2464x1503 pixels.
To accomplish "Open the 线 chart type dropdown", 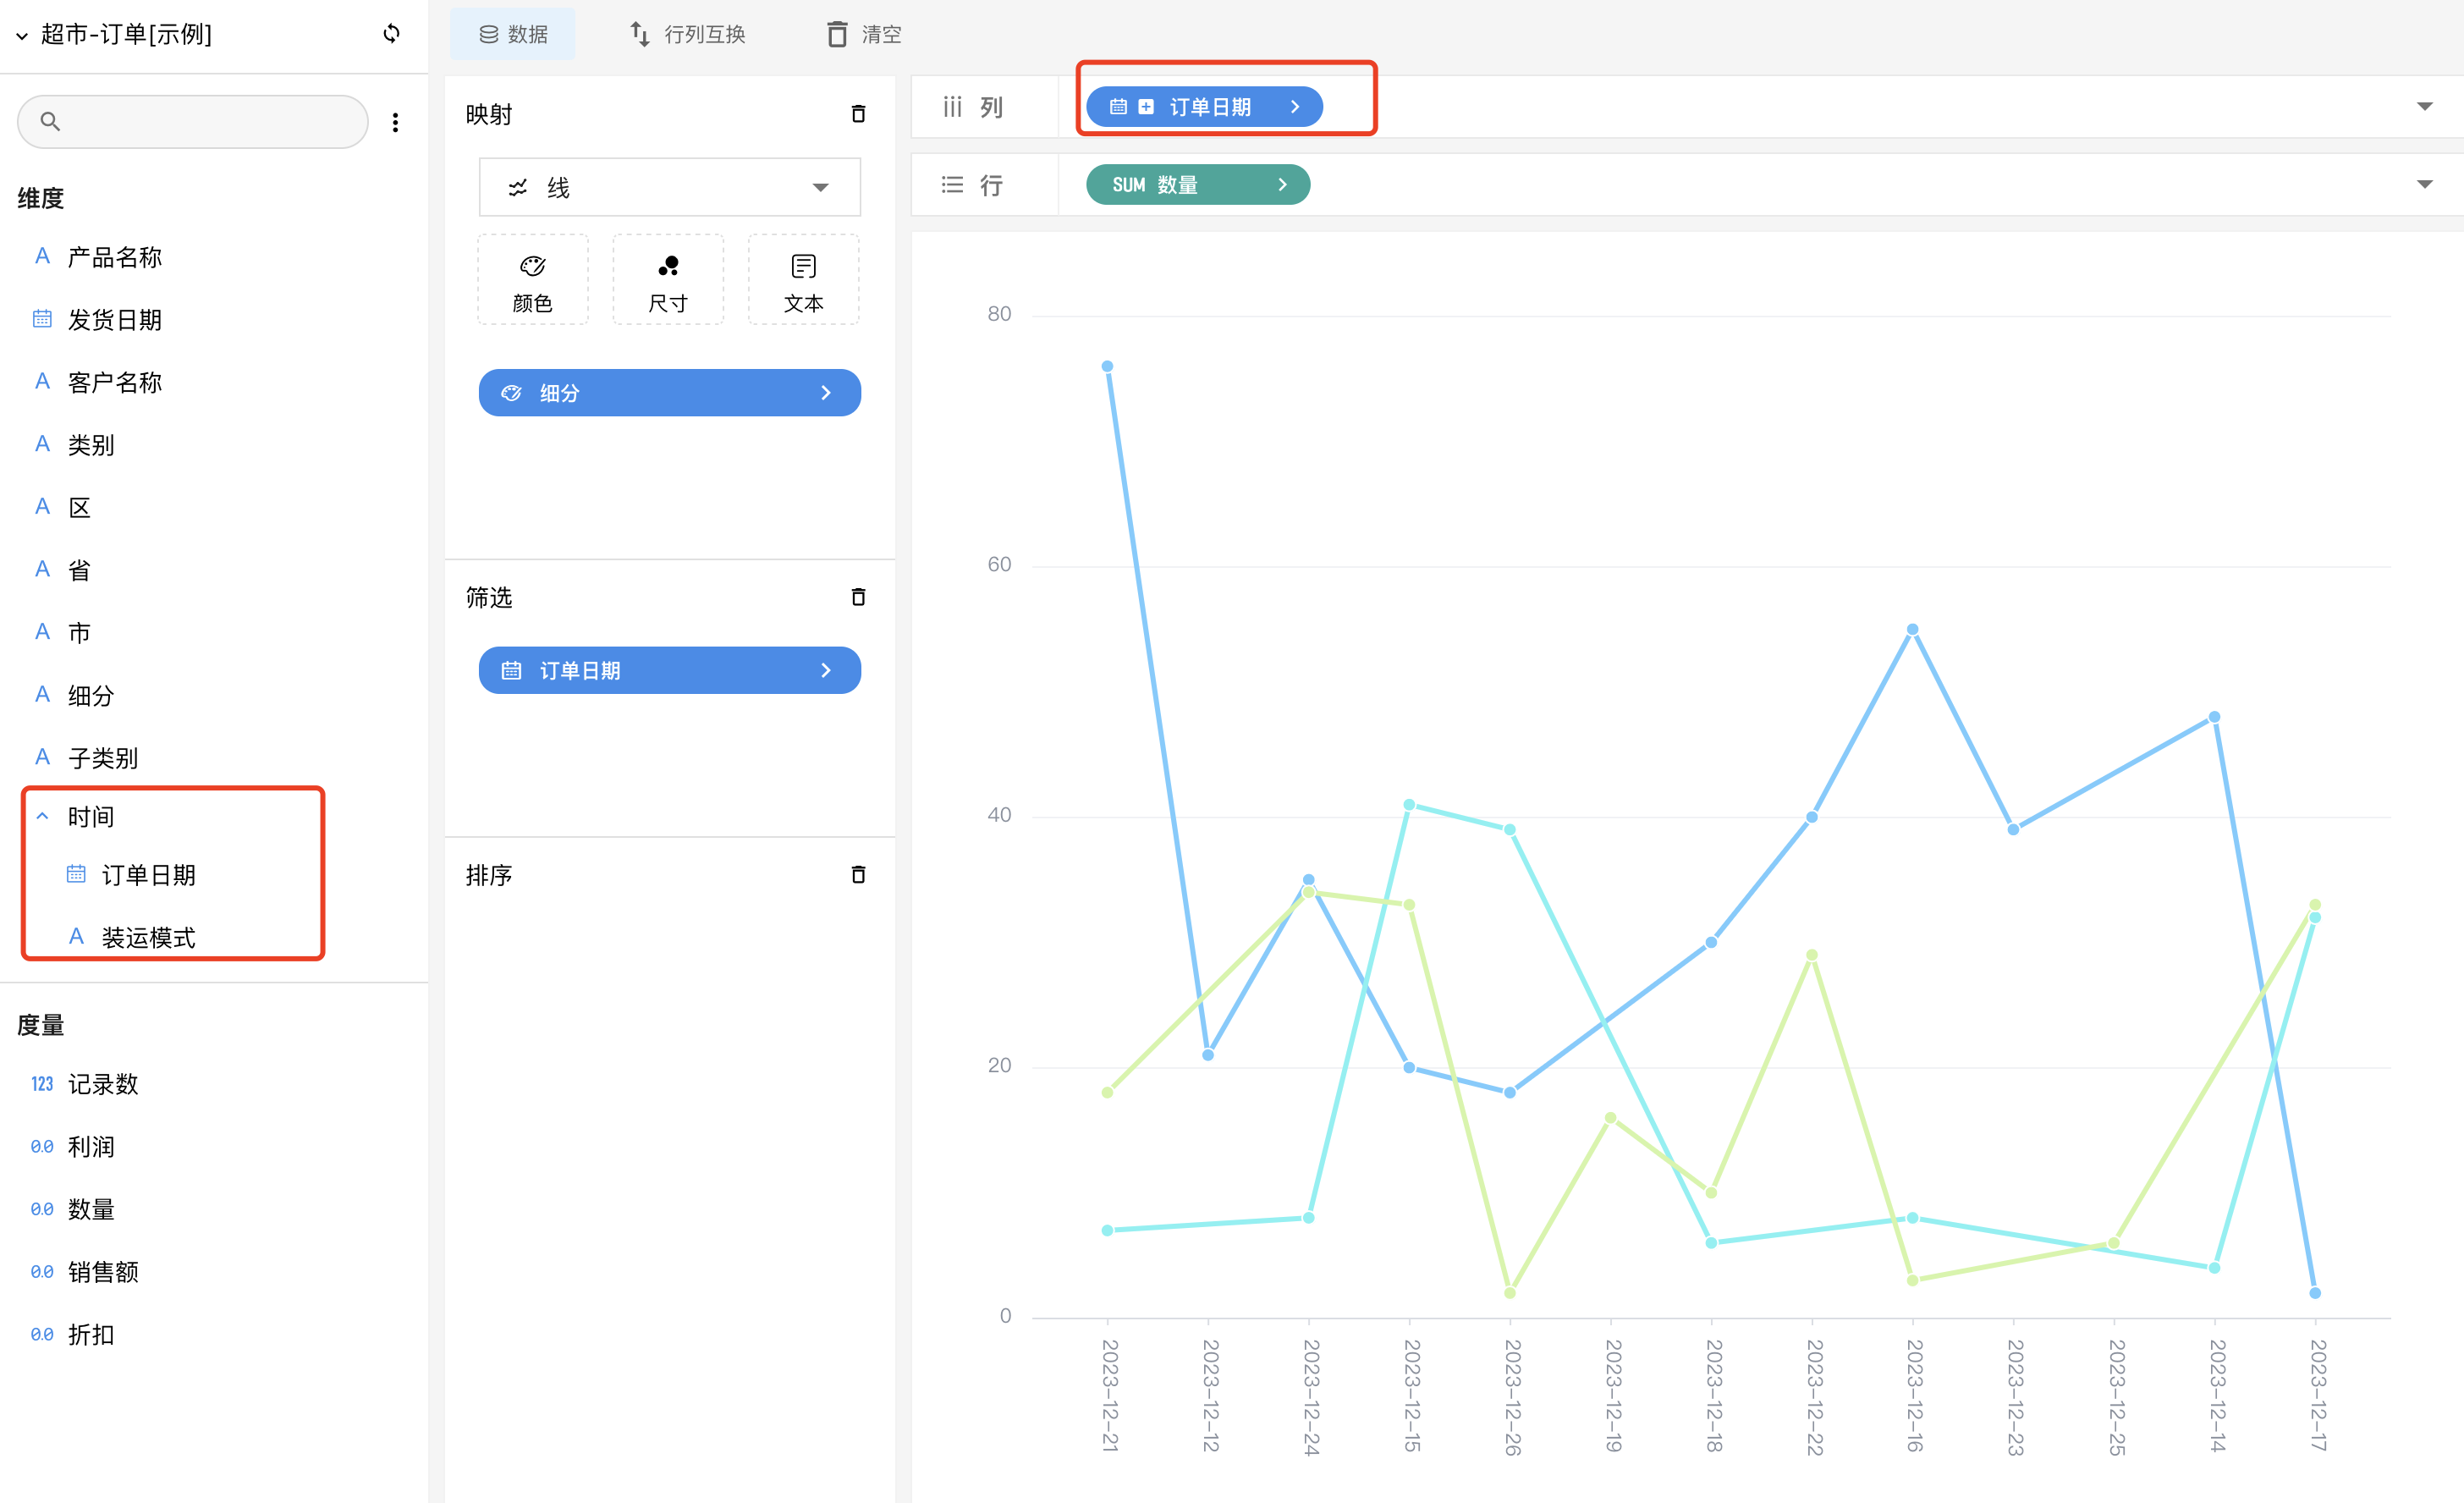I will 669,187.
